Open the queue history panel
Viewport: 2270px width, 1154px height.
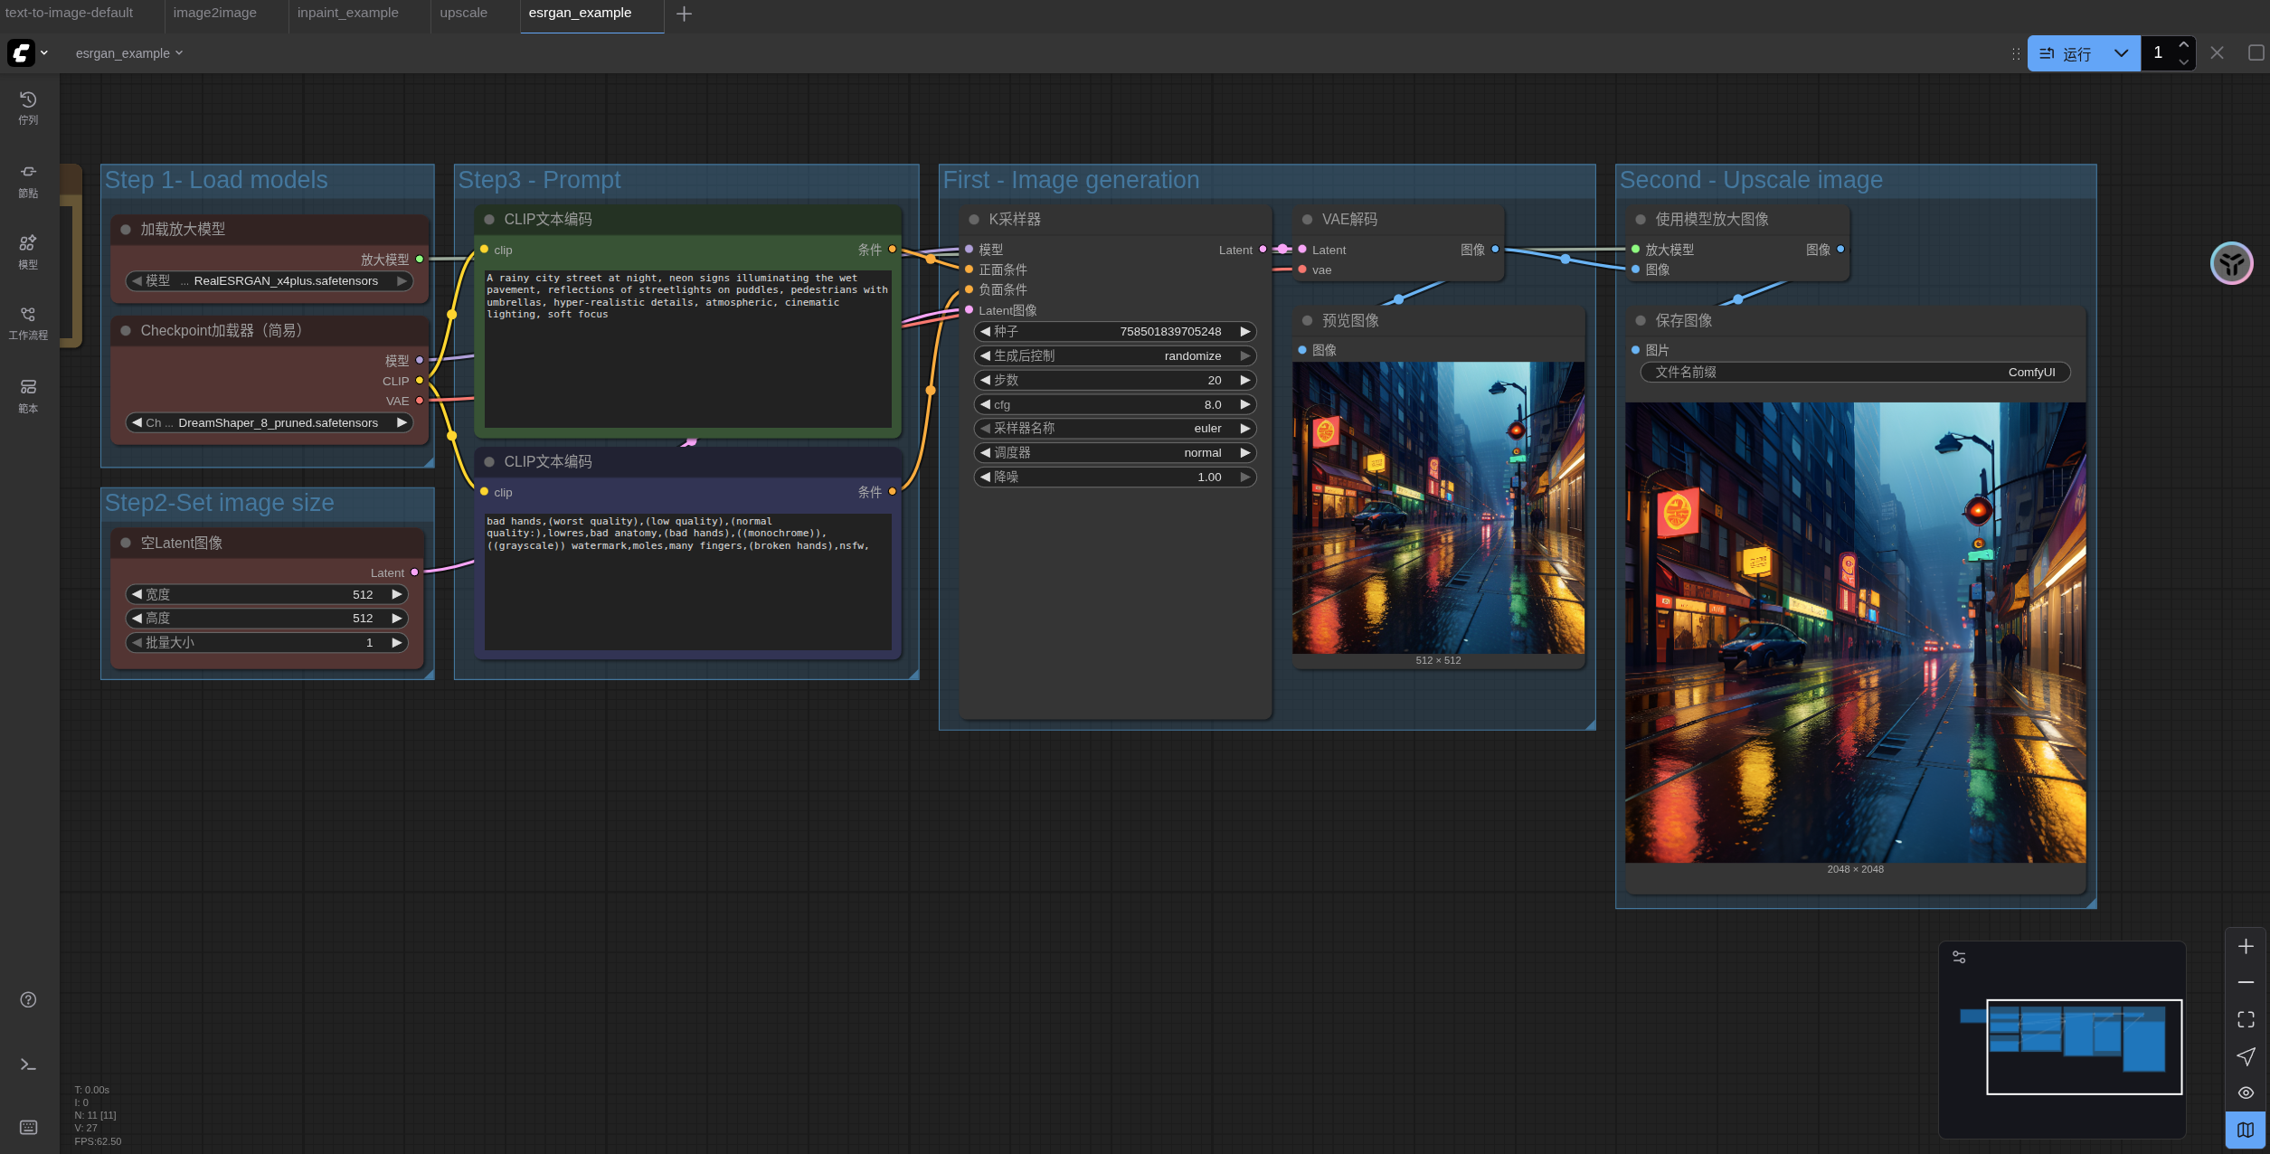pyautogui.click(x=28, y=108)
